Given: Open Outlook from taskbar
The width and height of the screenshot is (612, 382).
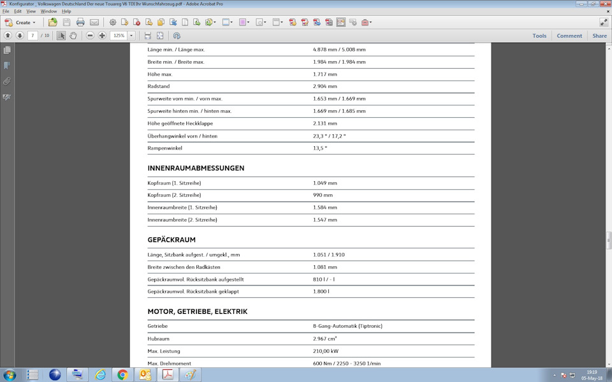Looking at the screenshot, I should [x=145, y=374].
